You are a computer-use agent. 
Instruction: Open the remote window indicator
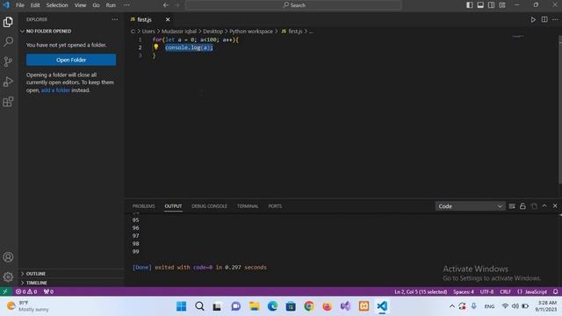tap(5, 291)
